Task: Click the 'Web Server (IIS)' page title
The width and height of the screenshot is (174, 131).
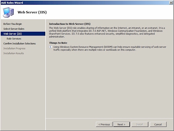Action: pos(32,12)
